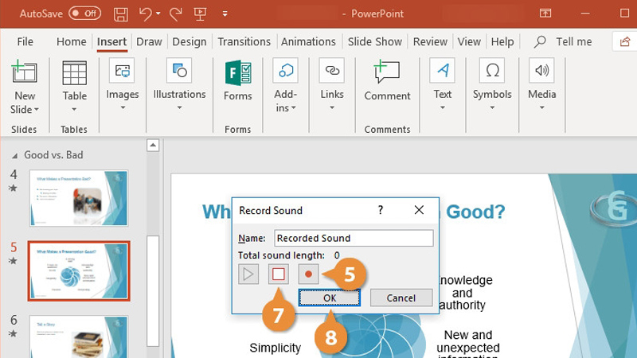Screen dimensions: 637x358
Task: Select slide 4 thumbnail
Action: [79, 198]
